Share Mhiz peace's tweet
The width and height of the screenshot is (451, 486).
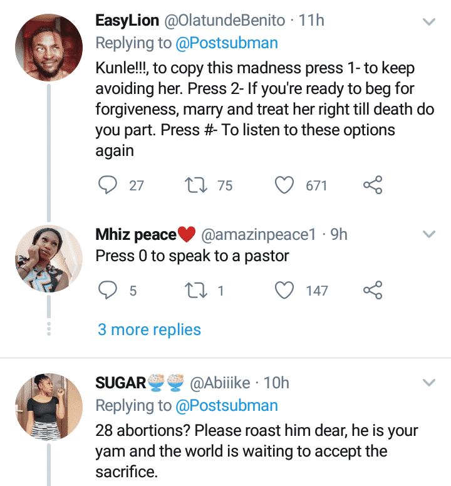click(372, 291)
